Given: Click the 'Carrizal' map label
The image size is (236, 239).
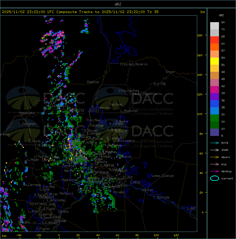Looking at the screenshot, I should pos(84,190).
